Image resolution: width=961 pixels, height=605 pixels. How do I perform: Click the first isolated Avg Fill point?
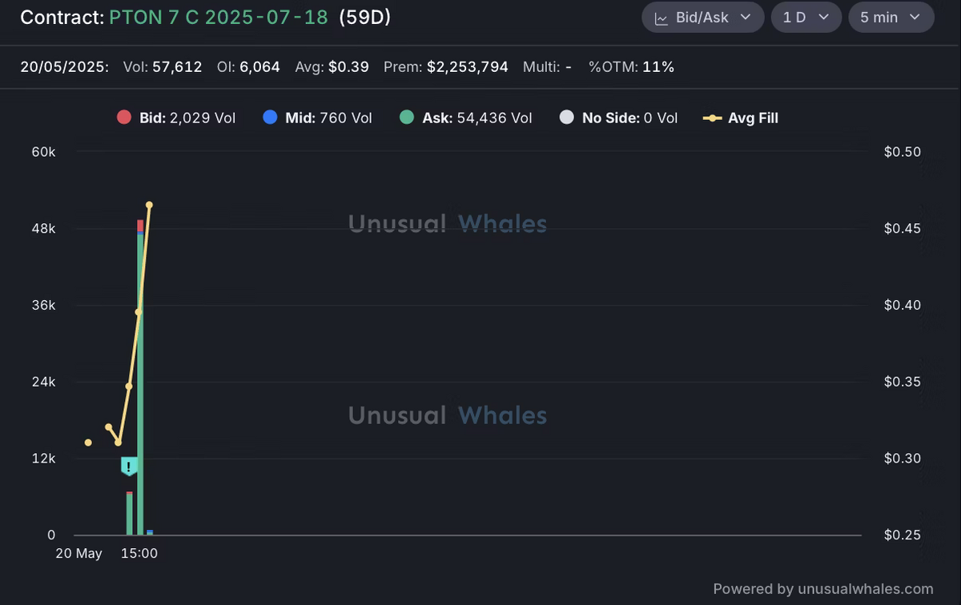click(x=88, y=443)
